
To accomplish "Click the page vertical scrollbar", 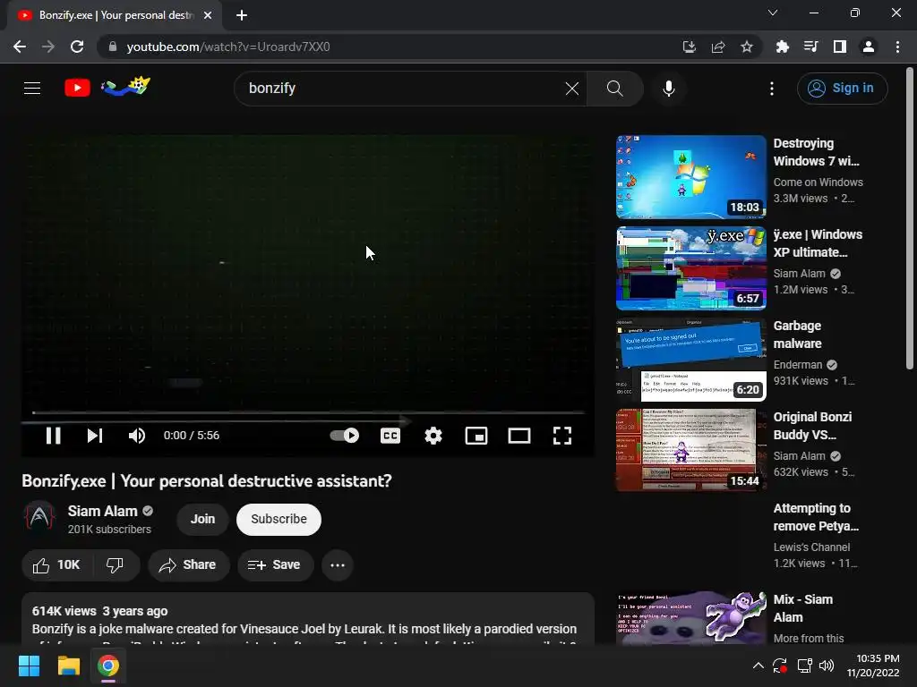I will tap(910, 219).
